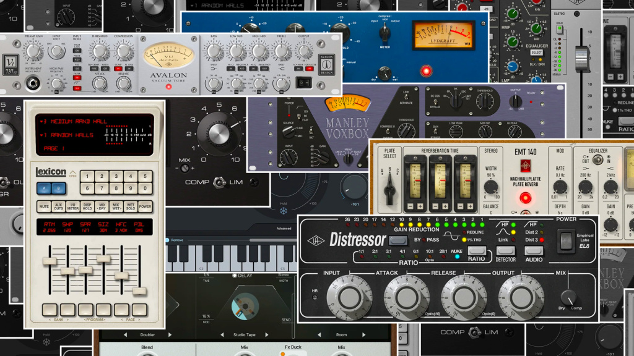Click the second reverberation time minus button
The width and height of the screenshot is (634, 356).
pyautogui.click(x=435, y=206)
